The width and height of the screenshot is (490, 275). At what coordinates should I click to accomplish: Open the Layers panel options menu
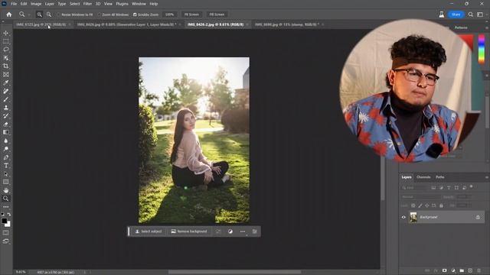point(487,177)
